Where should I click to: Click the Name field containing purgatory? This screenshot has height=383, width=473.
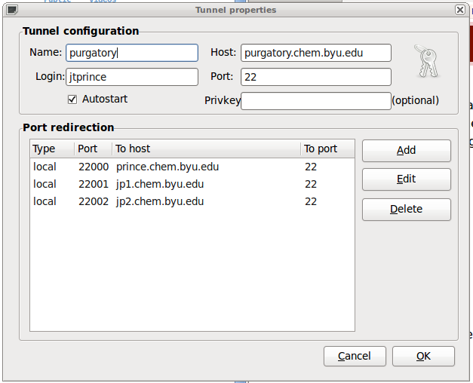(132, 53)
